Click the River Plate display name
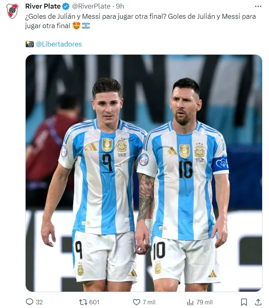This screenshot has height=308, width=269. [x=43, y=6]
